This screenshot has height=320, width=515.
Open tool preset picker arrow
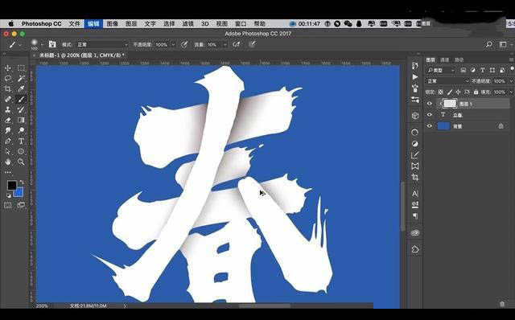[x=20, y=44]
